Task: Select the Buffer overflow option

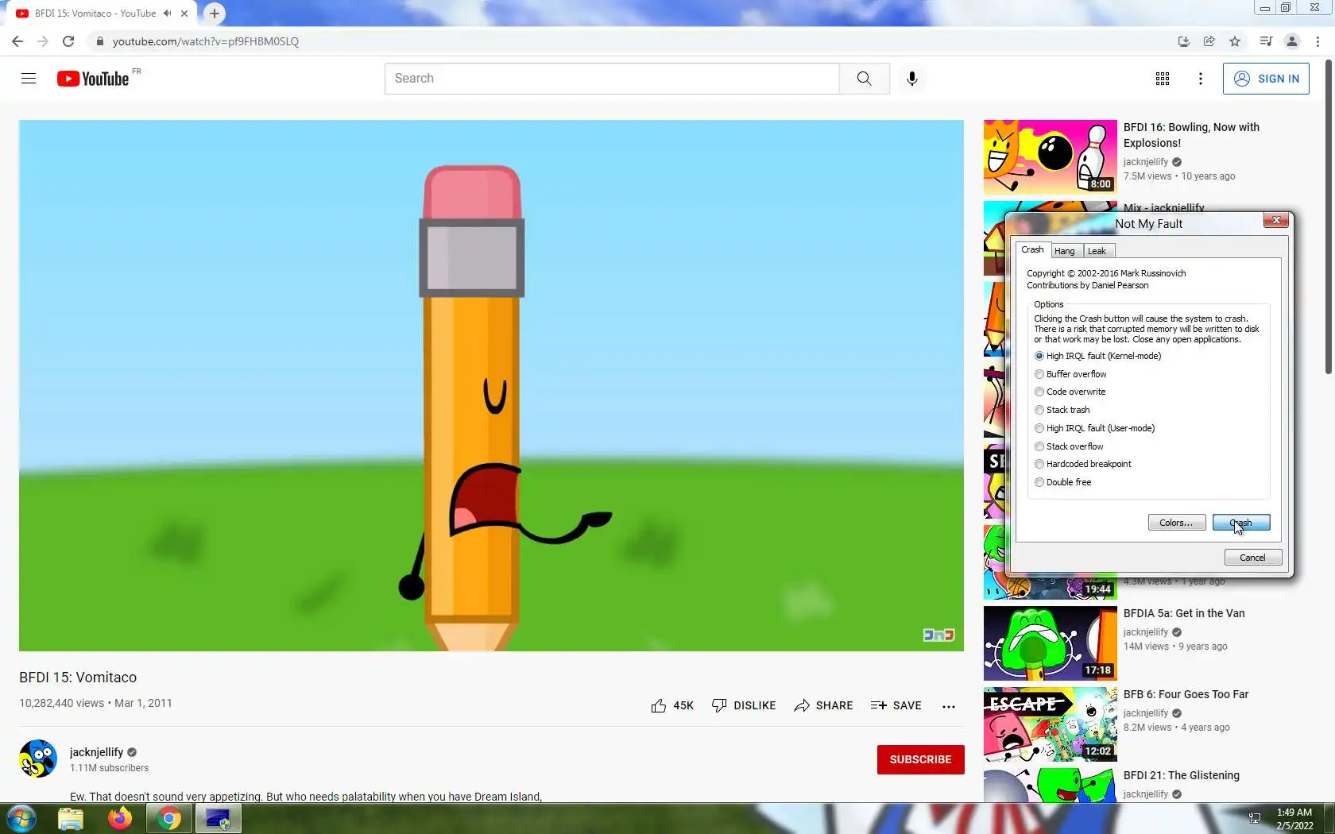Action: pos(1070,374)
